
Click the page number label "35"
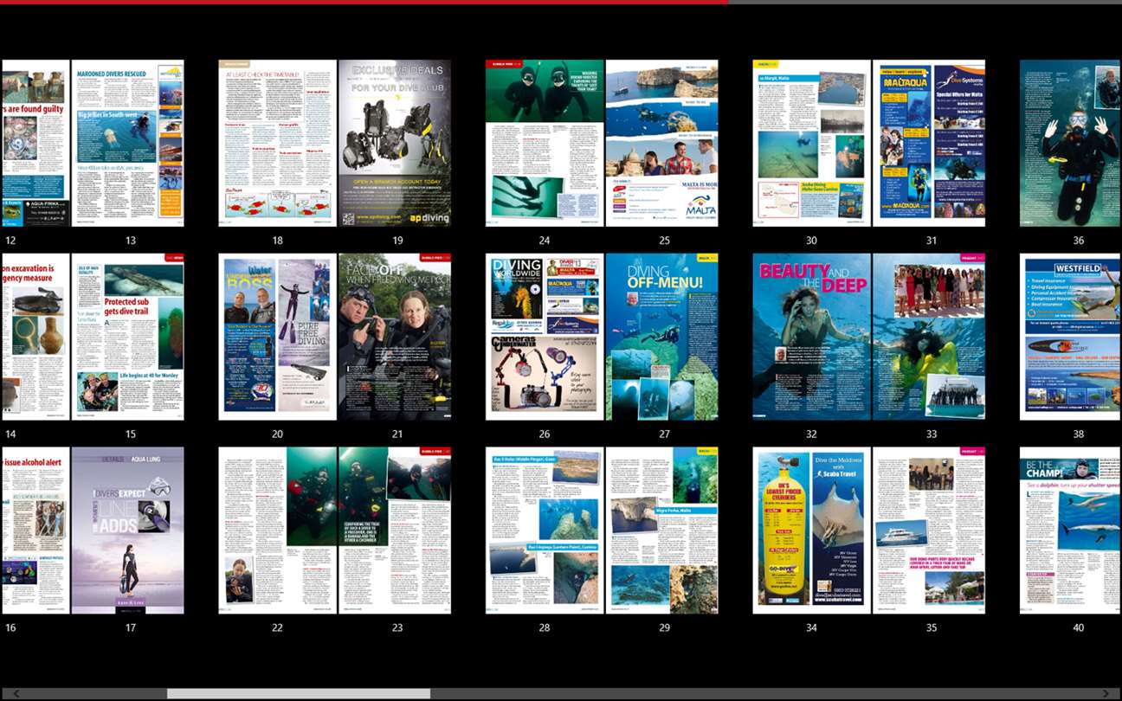pyautogui.click(x=931, y=628)
